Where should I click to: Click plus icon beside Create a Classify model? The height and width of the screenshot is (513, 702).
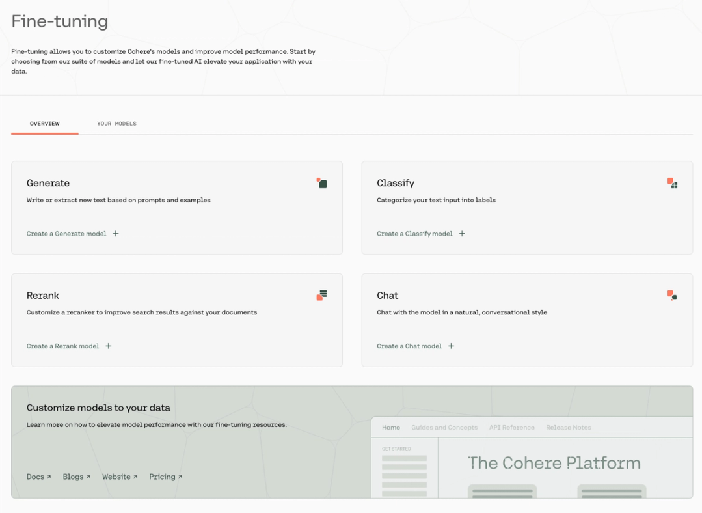coord(462,234)
